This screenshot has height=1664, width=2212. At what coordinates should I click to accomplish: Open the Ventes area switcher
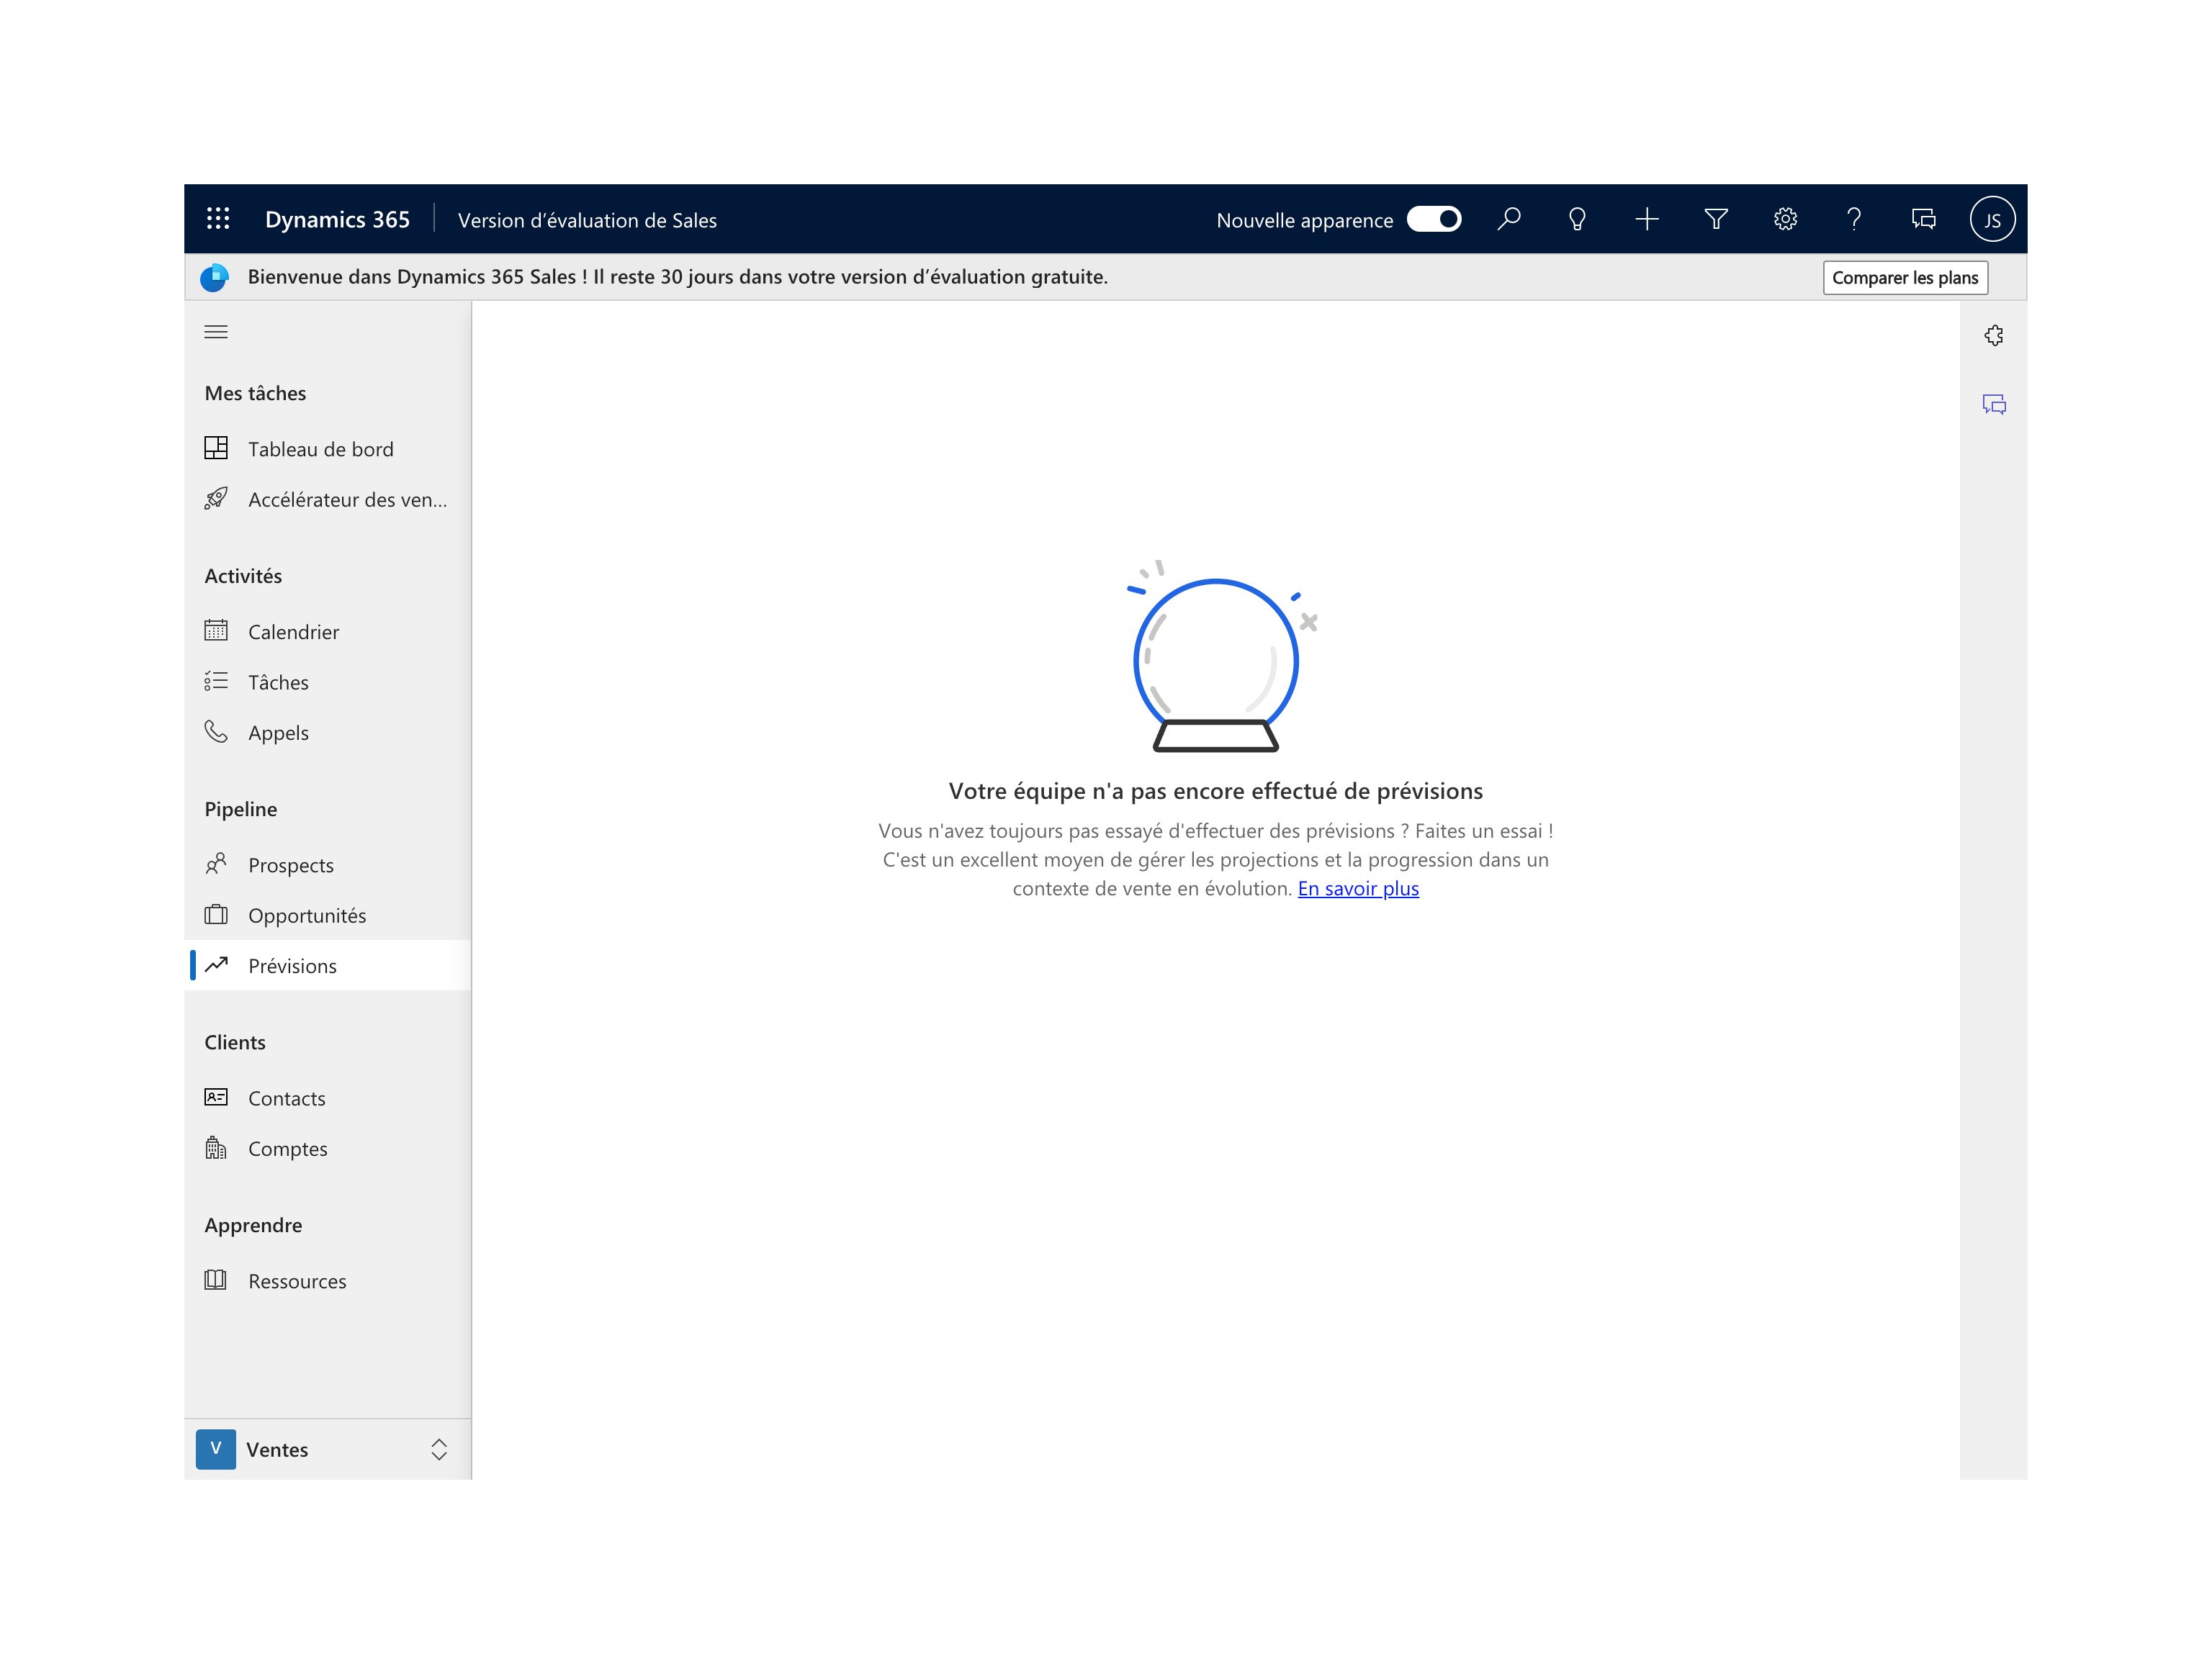point(328,1449)
